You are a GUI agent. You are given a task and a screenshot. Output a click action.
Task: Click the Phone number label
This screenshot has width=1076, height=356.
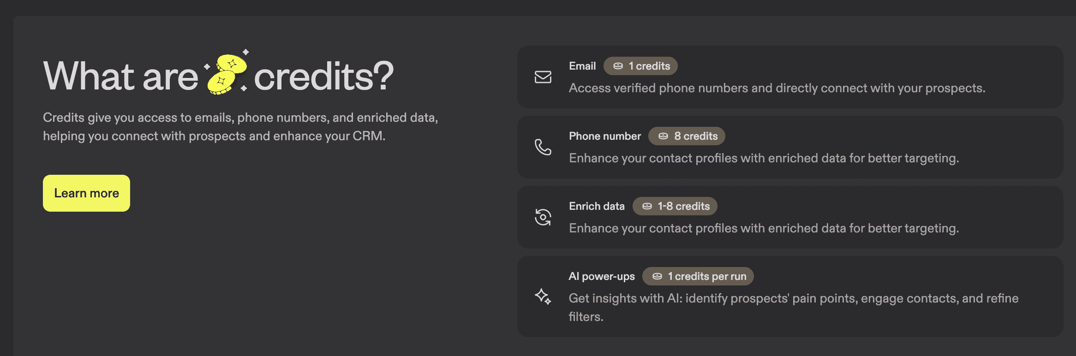[605, 136]
